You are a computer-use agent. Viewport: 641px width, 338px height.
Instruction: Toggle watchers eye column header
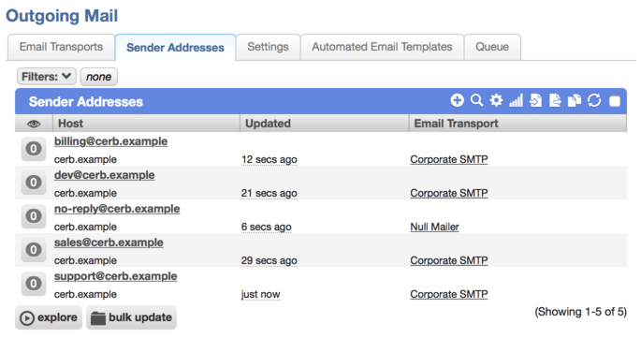[34, 124]
